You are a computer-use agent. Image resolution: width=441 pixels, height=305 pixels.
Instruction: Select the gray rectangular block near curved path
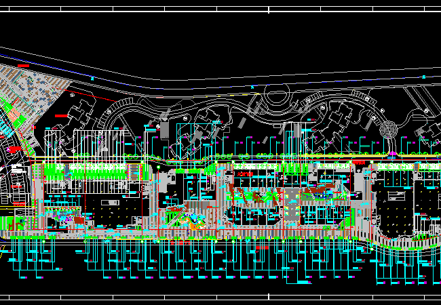coord(164,129)
